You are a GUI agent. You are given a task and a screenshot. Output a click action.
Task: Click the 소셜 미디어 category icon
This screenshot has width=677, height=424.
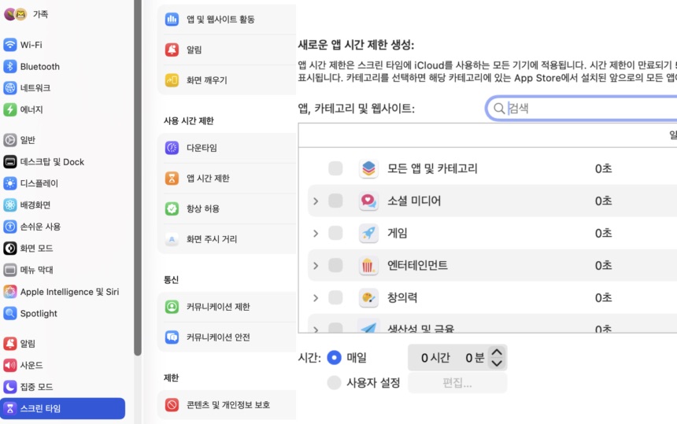(x=368, y=201)
